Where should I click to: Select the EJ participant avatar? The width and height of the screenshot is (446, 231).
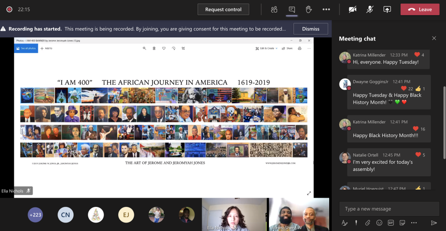(126, 215)
